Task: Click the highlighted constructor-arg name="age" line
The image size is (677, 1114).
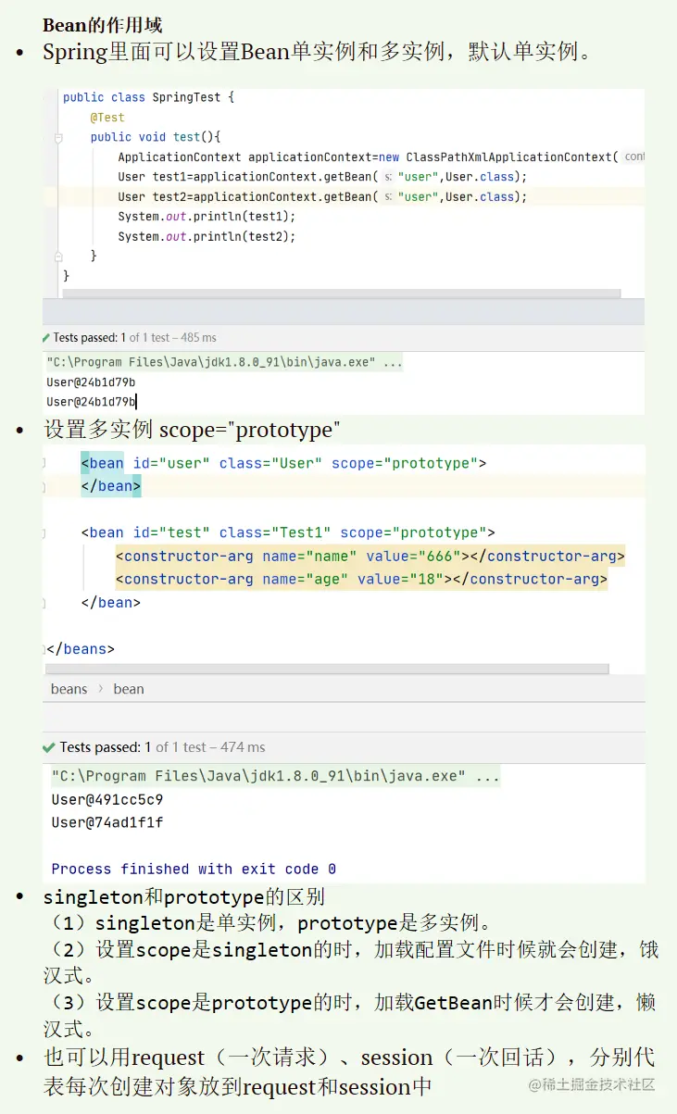Action: 361,580
